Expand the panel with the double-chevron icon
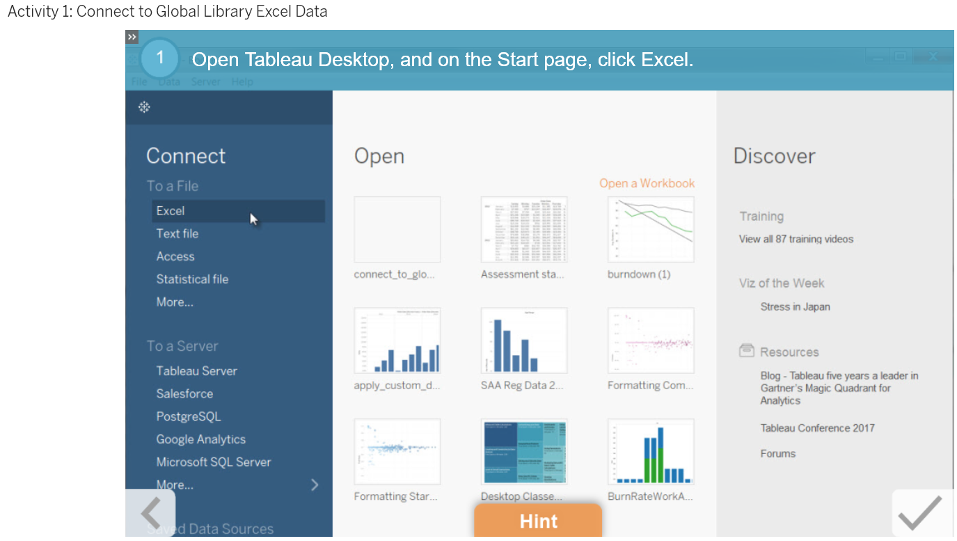 pos(132,36)
